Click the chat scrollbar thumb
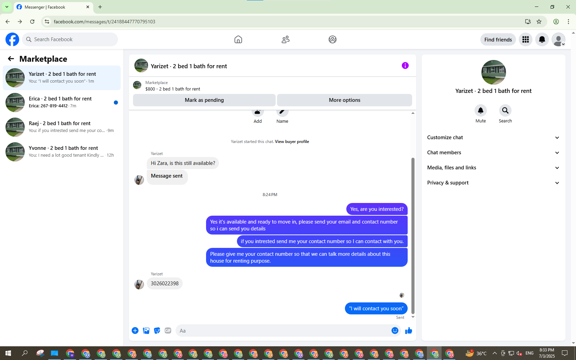Image resolution: width=576 pixels, height=360 pixels. pos(413,236)
